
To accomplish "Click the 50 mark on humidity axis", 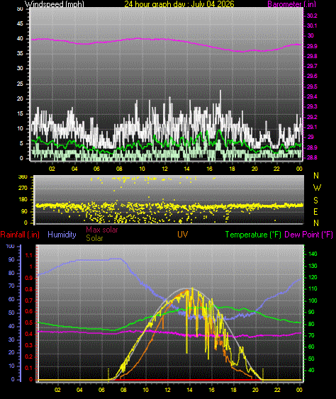I will [11, 313].
